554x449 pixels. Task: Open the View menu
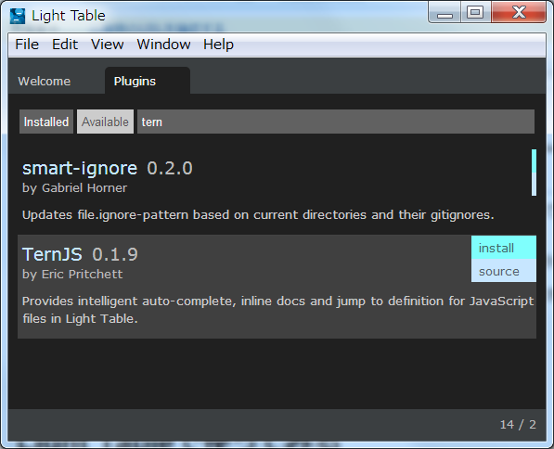[108, 45]
